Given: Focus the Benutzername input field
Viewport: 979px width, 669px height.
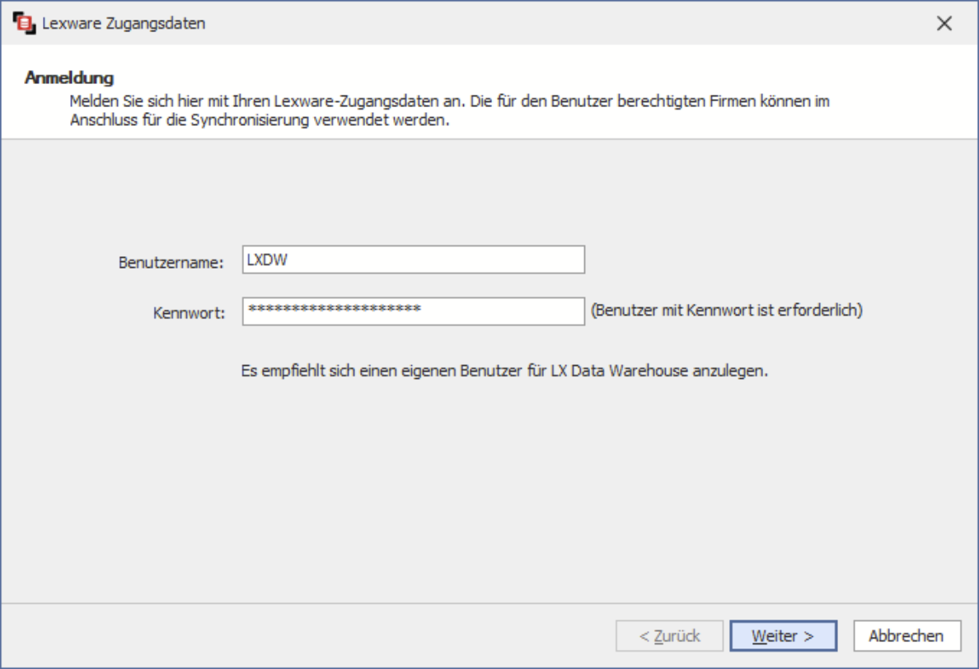Looking at the screenshot, I should (413, 260).
